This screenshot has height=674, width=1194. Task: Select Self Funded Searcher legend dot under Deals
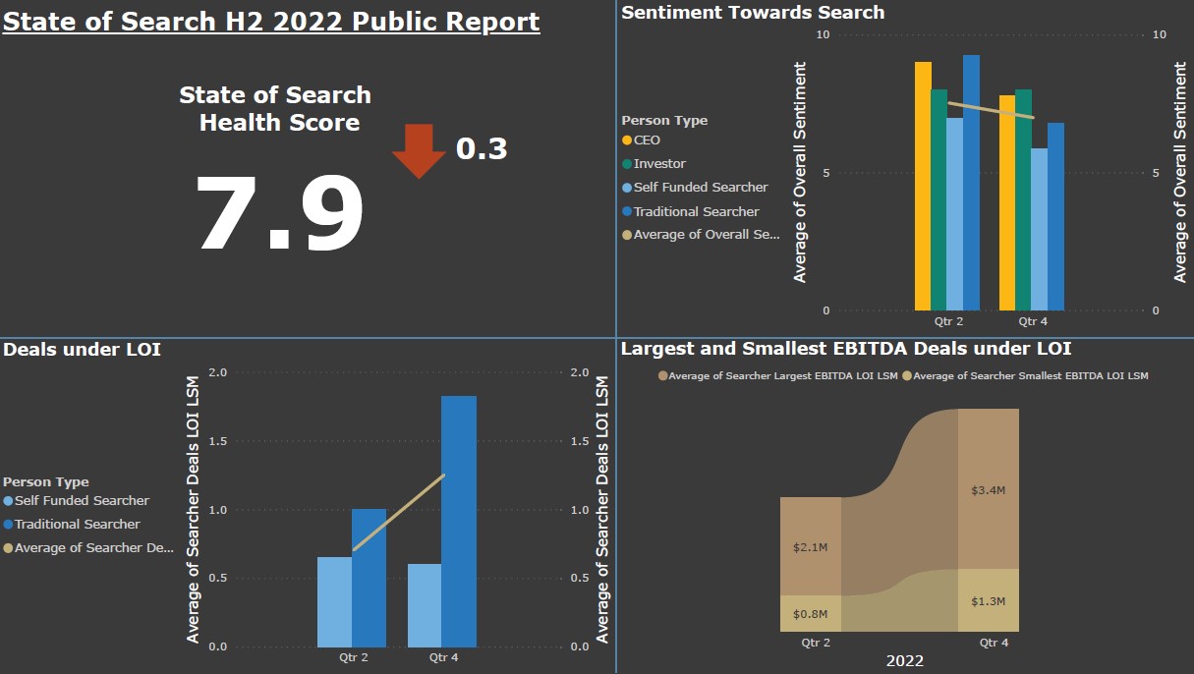9,501
